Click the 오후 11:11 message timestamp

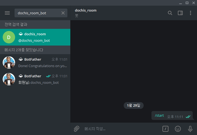tap(175, 117)
